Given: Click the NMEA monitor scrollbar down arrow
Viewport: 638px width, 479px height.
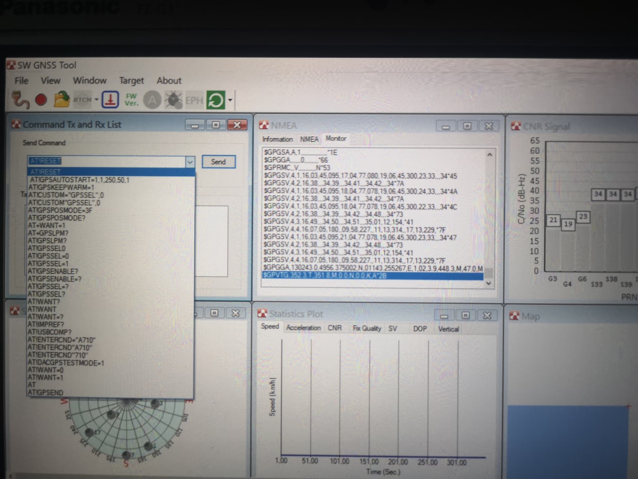Looking at the screenshot, I should coord(488,283).
